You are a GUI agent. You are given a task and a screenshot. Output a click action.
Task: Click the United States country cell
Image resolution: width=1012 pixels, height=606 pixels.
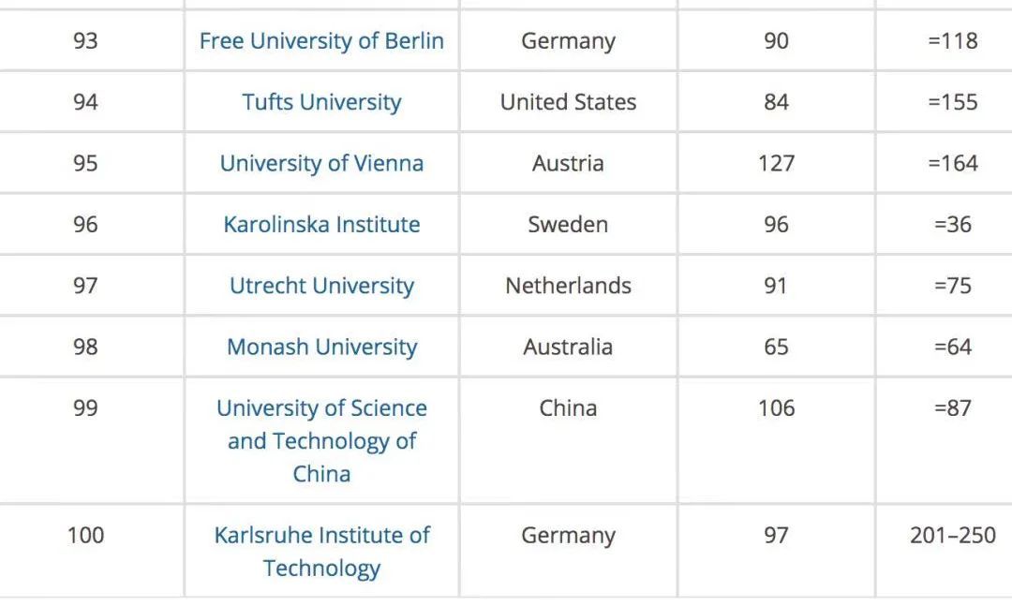[x=568, y=102]
